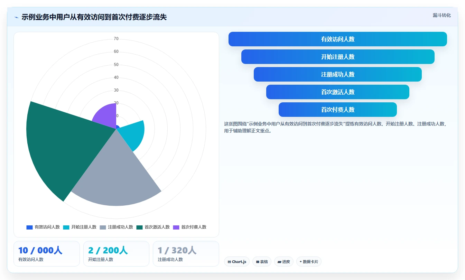Click the axis label 70 on chart
This screenshot has height=280, width=465.
116,39
